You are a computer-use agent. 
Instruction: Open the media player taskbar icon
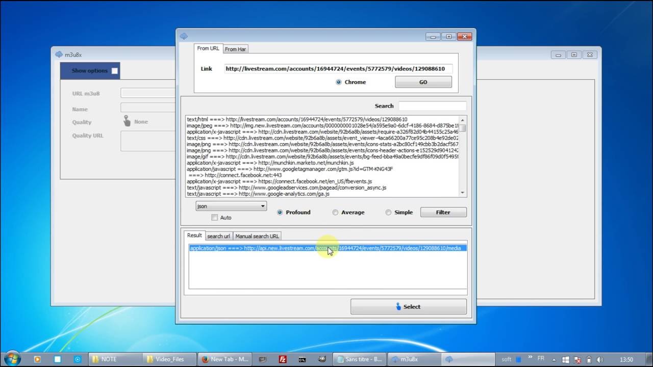click(x=37, y=359)
